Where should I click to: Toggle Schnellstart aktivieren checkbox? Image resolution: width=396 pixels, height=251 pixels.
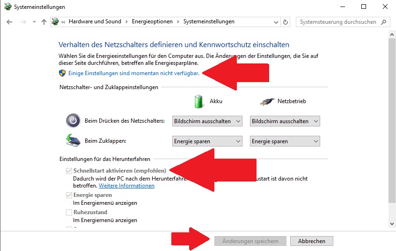click(x=69, y=171)
